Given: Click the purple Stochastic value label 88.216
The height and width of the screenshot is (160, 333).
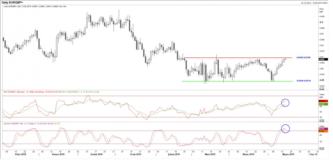Looking at the screenshot, I should (324, 129).
